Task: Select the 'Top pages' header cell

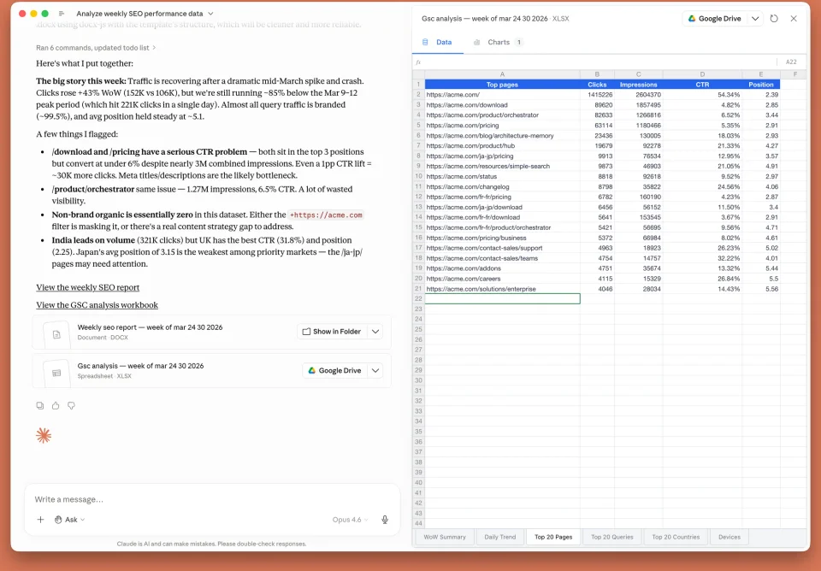Action: coord(502,85)
